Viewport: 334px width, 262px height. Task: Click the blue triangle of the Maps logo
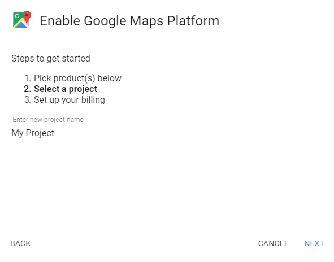(x=21, y=25)
